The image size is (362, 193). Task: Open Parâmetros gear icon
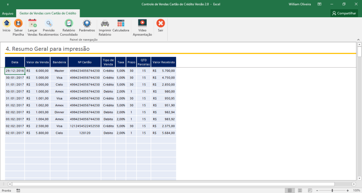click(x=87, y=23)
